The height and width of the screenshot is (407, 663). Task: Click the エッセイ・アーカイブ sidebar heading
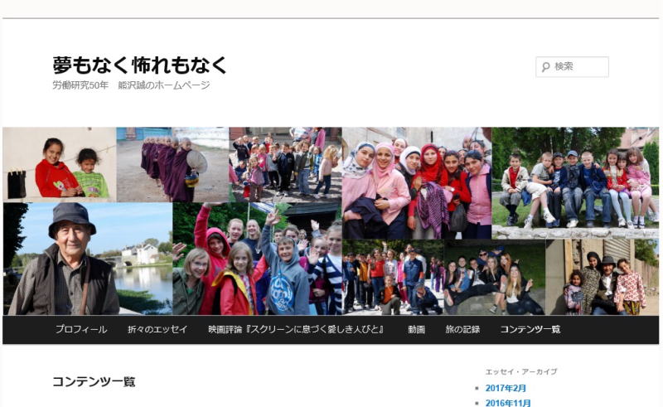tap(521, 371)
